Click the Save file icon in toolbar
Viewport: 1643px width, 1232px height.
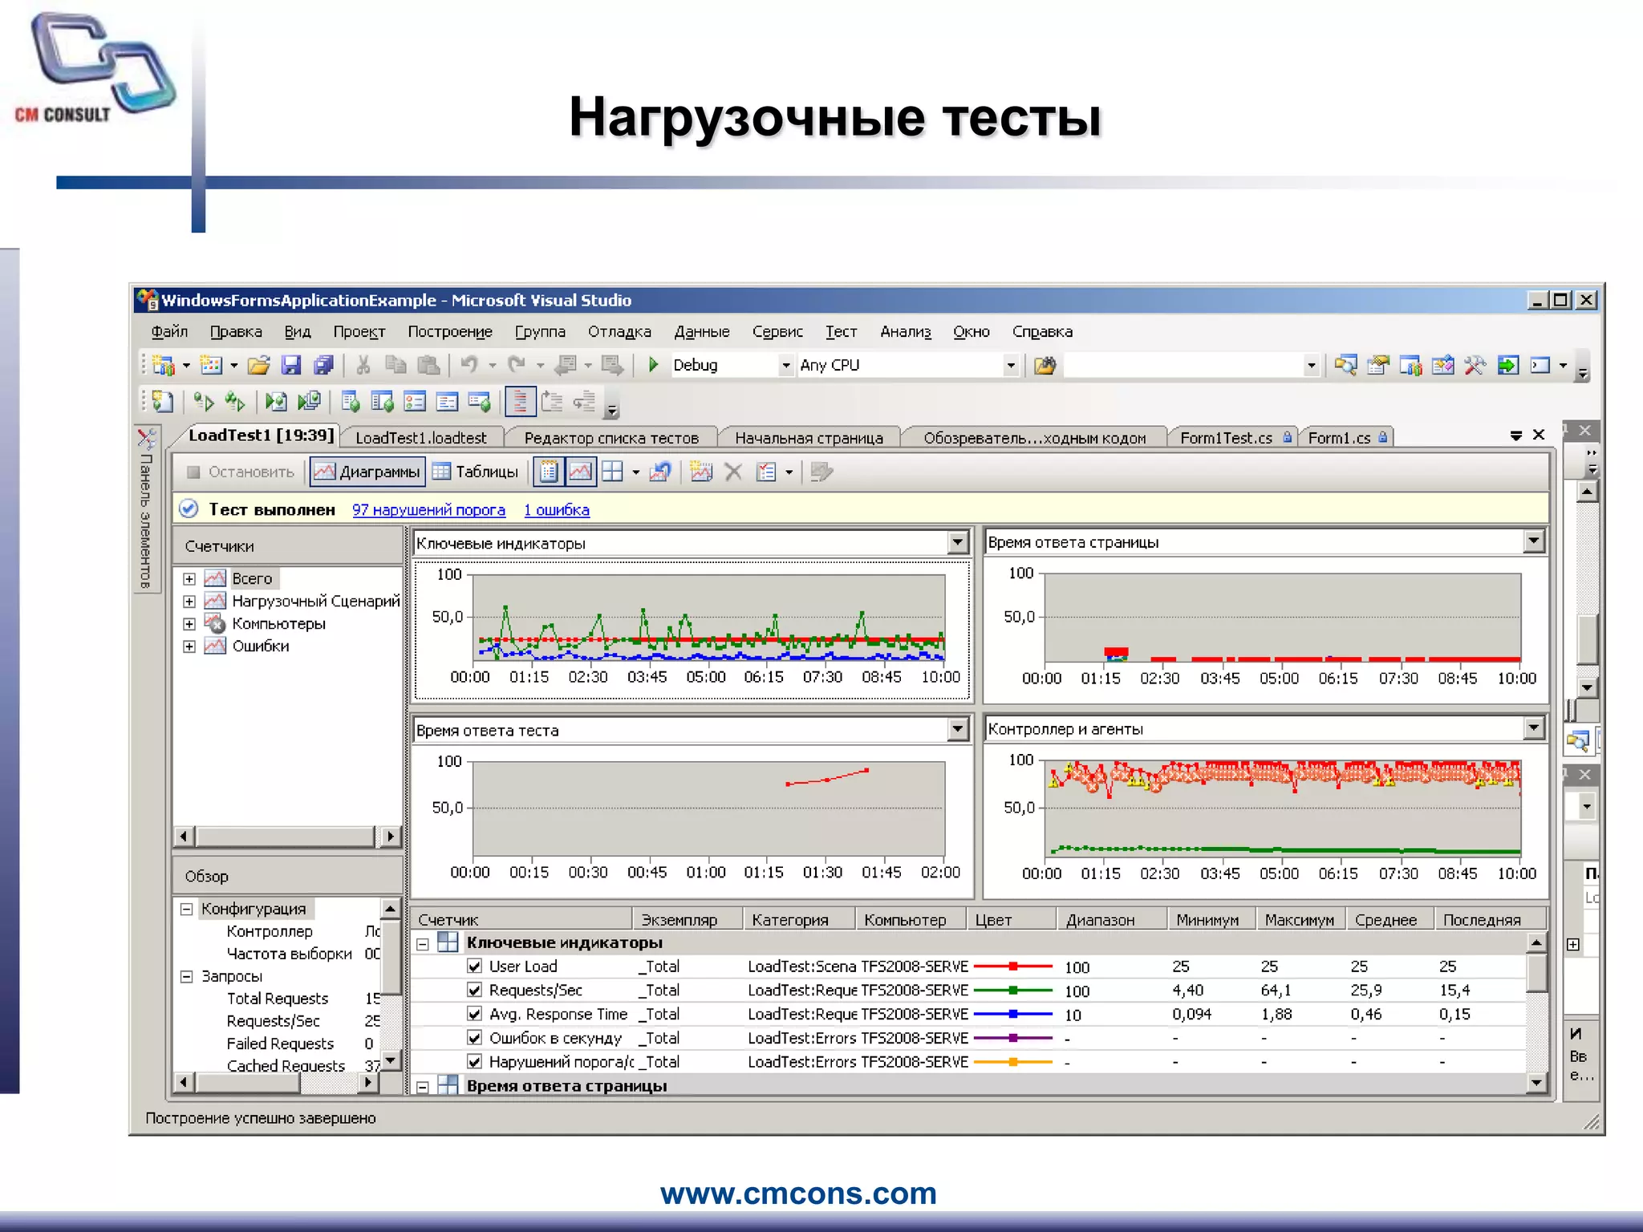click(x=290, y=366)
